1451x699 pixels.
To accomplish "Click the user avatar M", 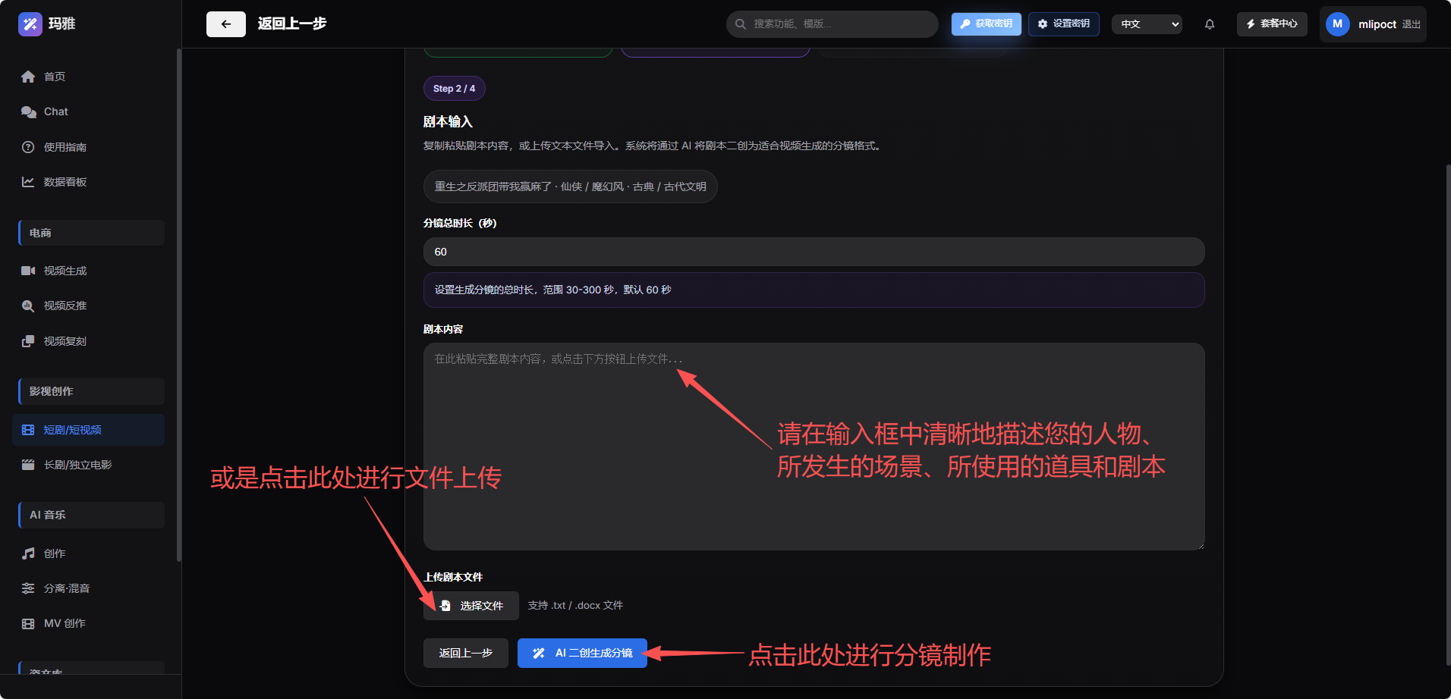I will (1337, 24).
